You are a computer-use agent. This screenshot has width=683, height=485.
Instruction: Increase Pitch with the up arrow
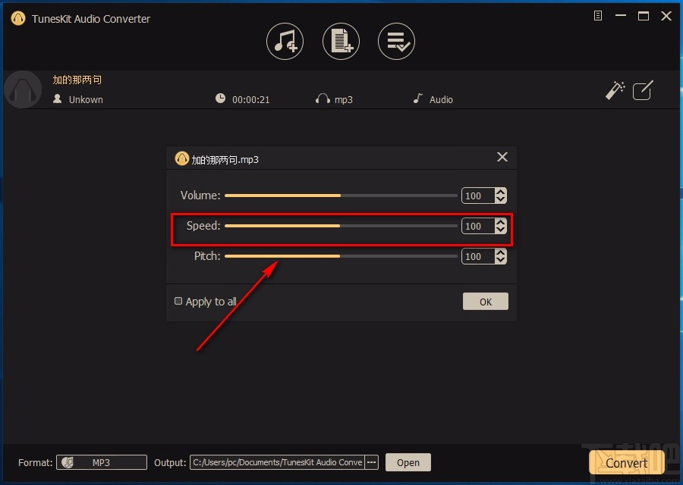tap(501, 252)
